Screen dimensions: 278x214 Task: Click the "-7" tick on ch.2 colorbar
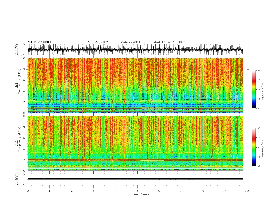[259, 166]
